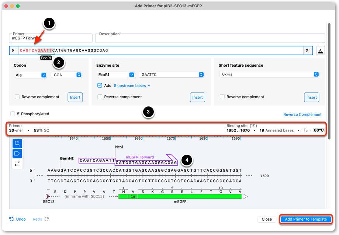Click the Description input field

210,38
